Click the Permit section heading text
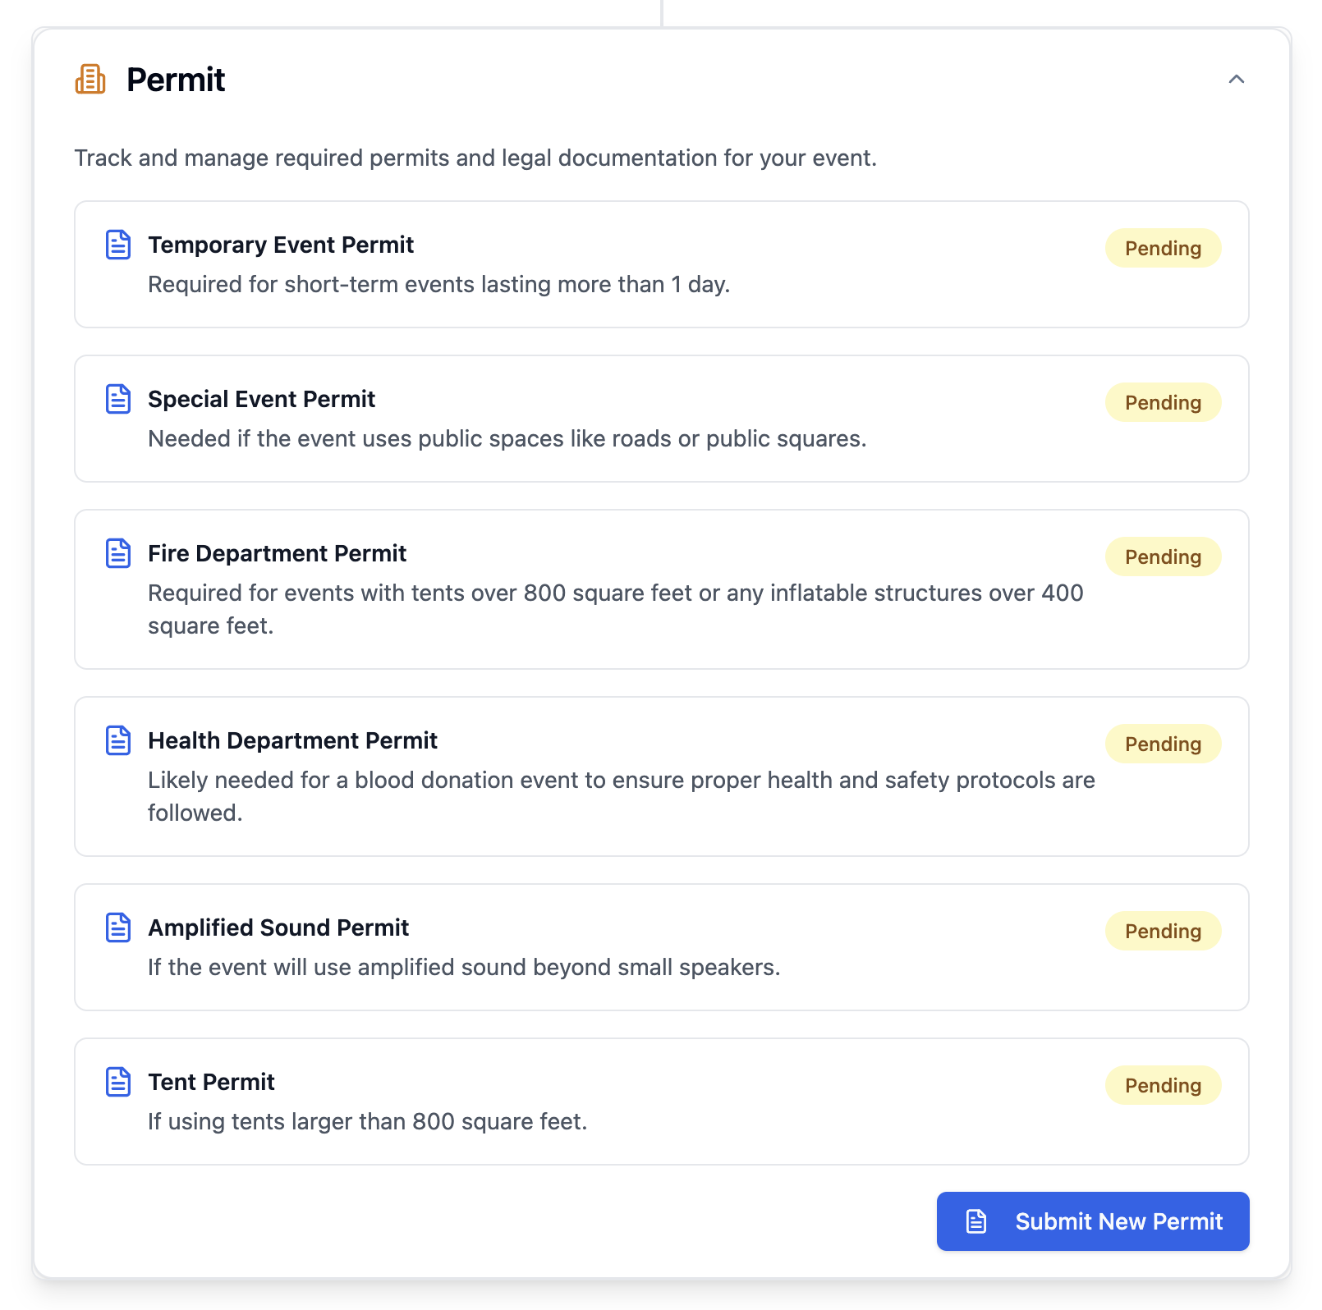The image size is (1322, 1310). [176, 80]
